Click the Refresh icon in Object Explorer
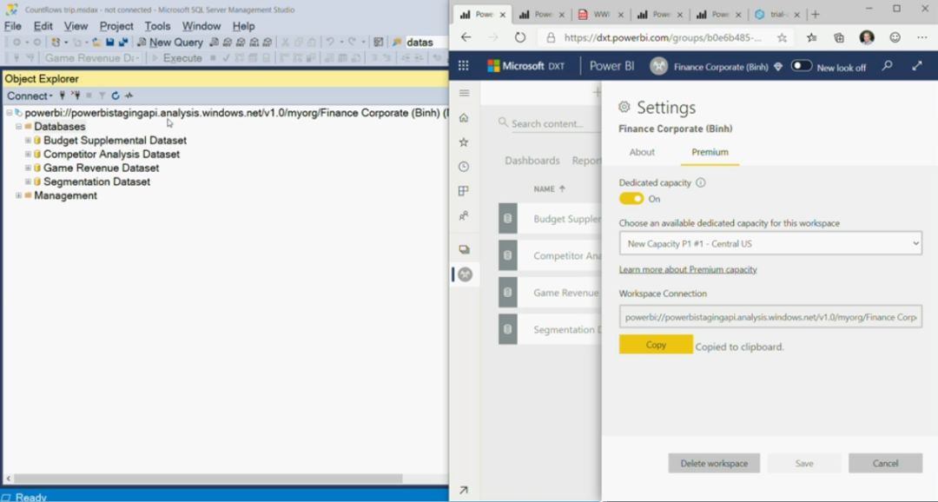938x502 pixels. tap(116, 96)
